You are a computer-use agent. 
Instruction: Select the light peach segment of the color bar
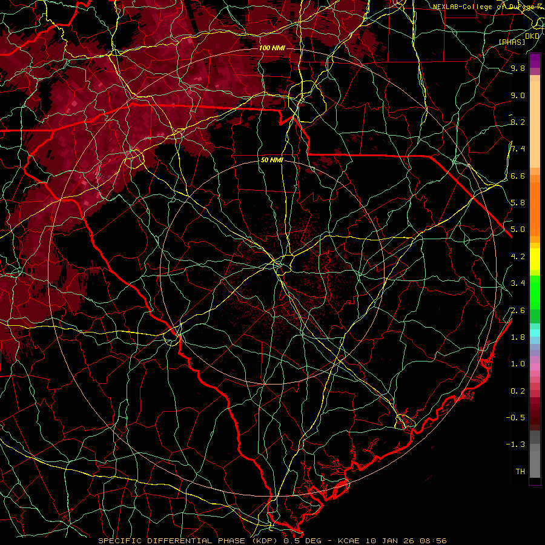click(535, 124)
